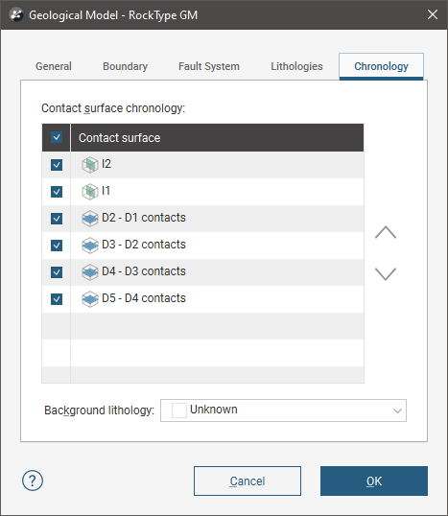Screen dimensions: 448x516
Task: Click the I1 intrusion surface icon
Action: click(x=90, y=192)
